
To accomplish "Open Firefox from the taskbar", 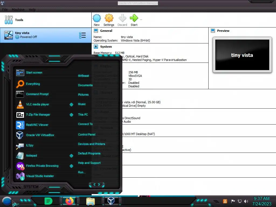I will point(70,201).
